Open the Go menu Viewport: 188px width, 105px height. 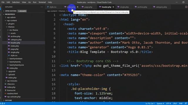click(x=29, y=2)
